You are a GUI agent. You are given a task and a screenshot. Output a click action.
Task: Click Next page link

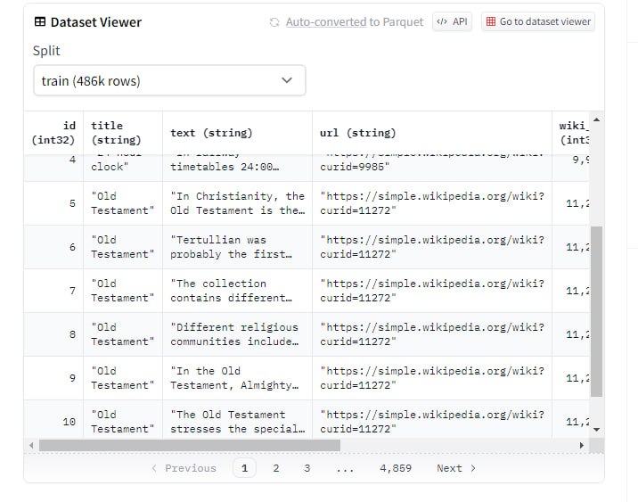[x=455, y=468]
